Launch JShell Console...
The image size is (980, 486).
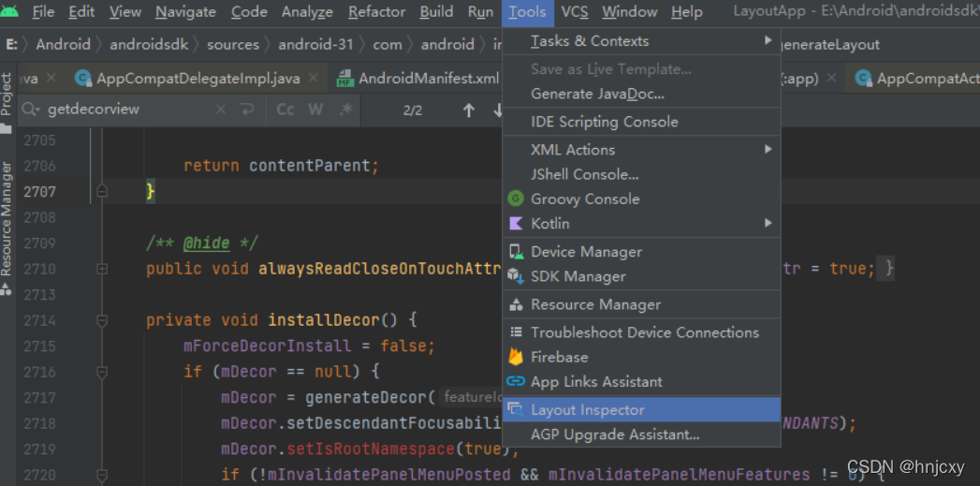(642, 174)
